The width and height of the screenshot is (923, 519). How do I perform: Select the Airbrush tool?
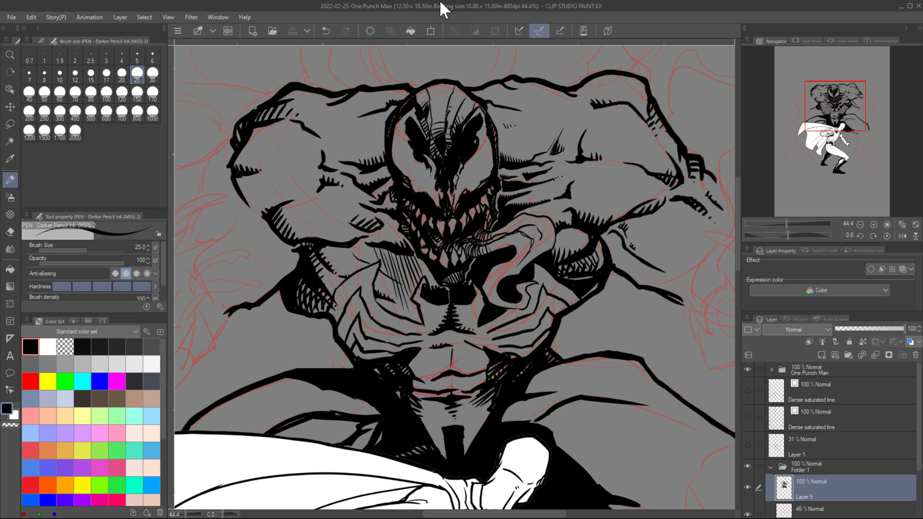[10, 197]
